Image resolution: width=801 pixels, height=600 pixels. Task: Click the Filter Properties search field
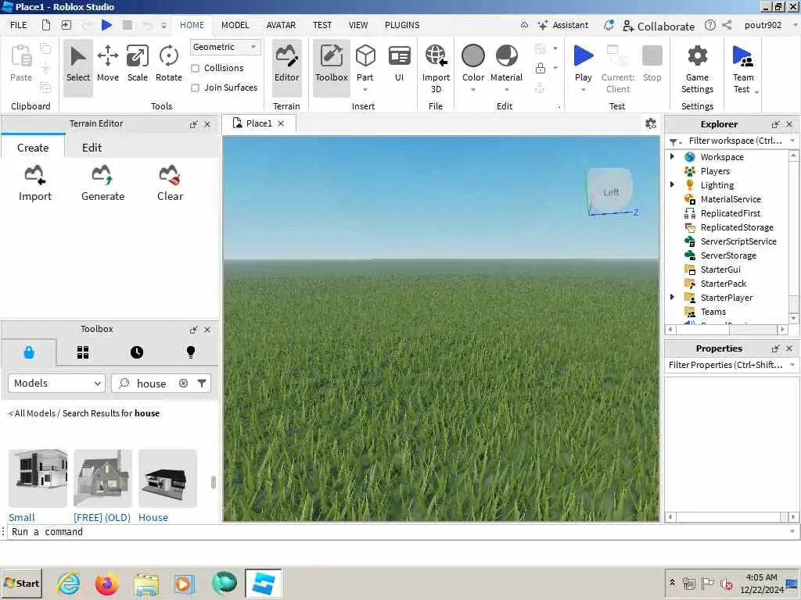(727, 365)
